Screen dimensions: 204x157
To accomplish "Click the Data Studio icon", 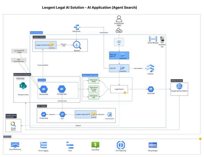I will coord(77,27).
